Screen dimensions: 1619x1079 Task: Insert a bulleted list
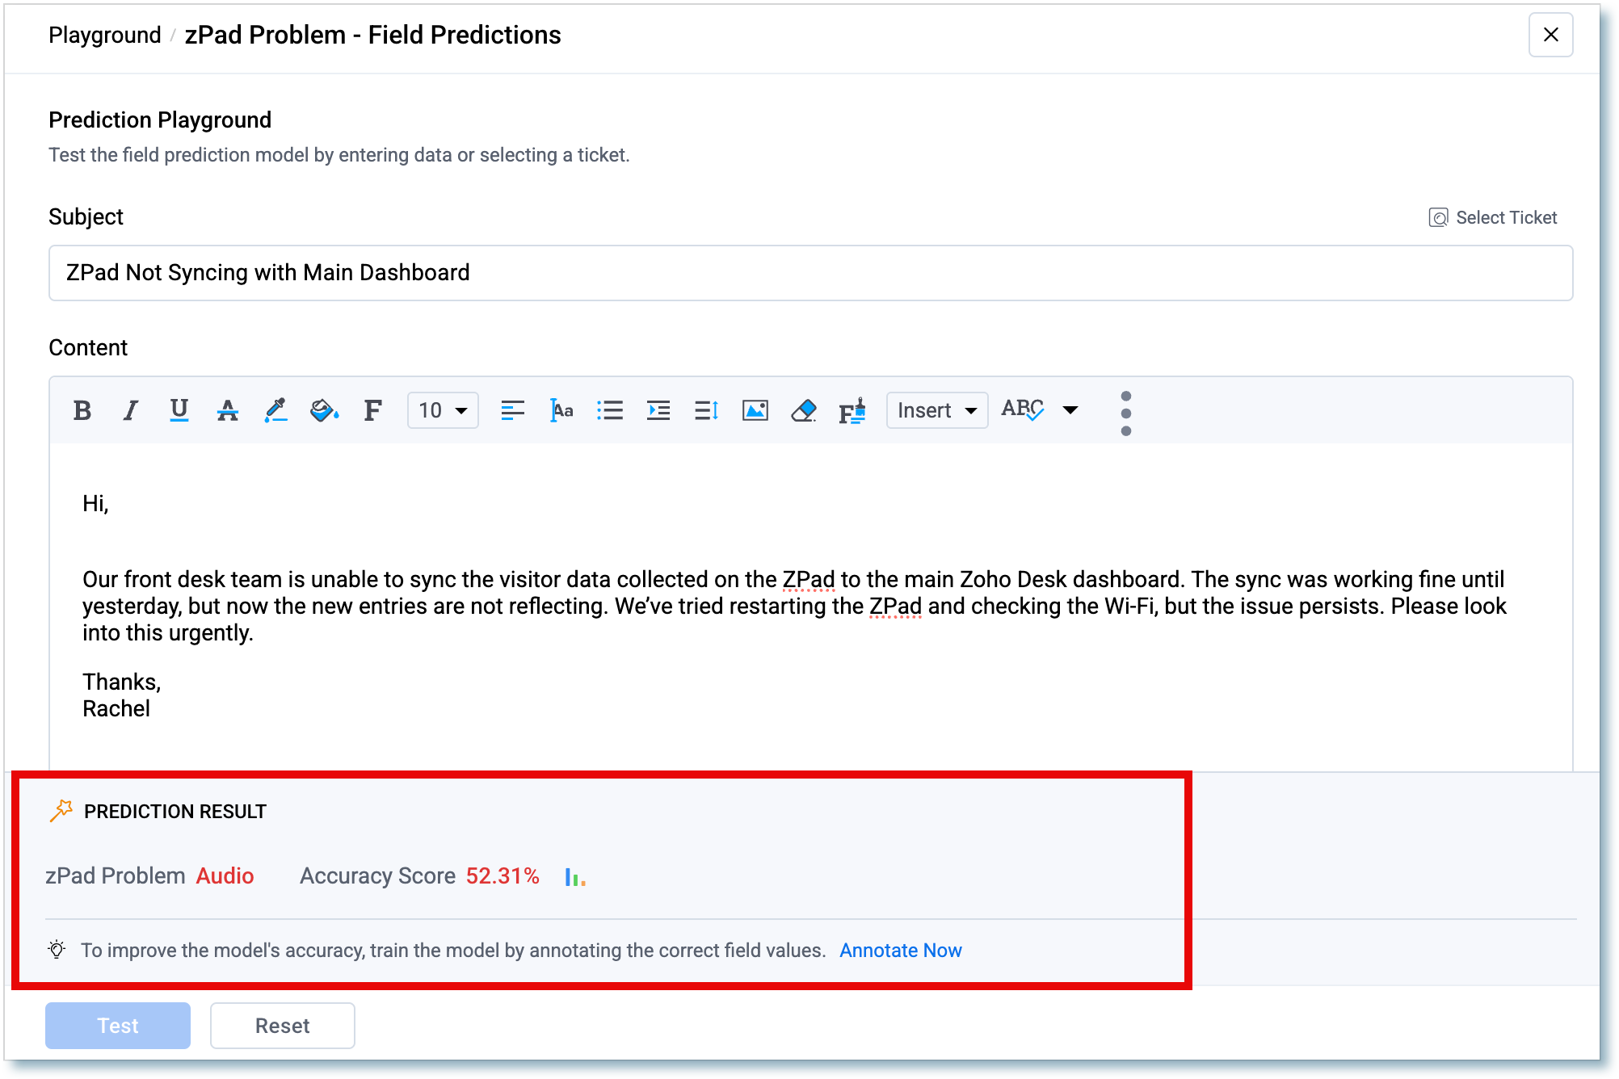pyautogui.click(x=610, y=410)
